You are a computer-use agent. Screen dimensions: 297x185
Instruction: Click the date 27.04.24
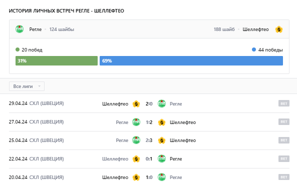[x=18, y=122]
